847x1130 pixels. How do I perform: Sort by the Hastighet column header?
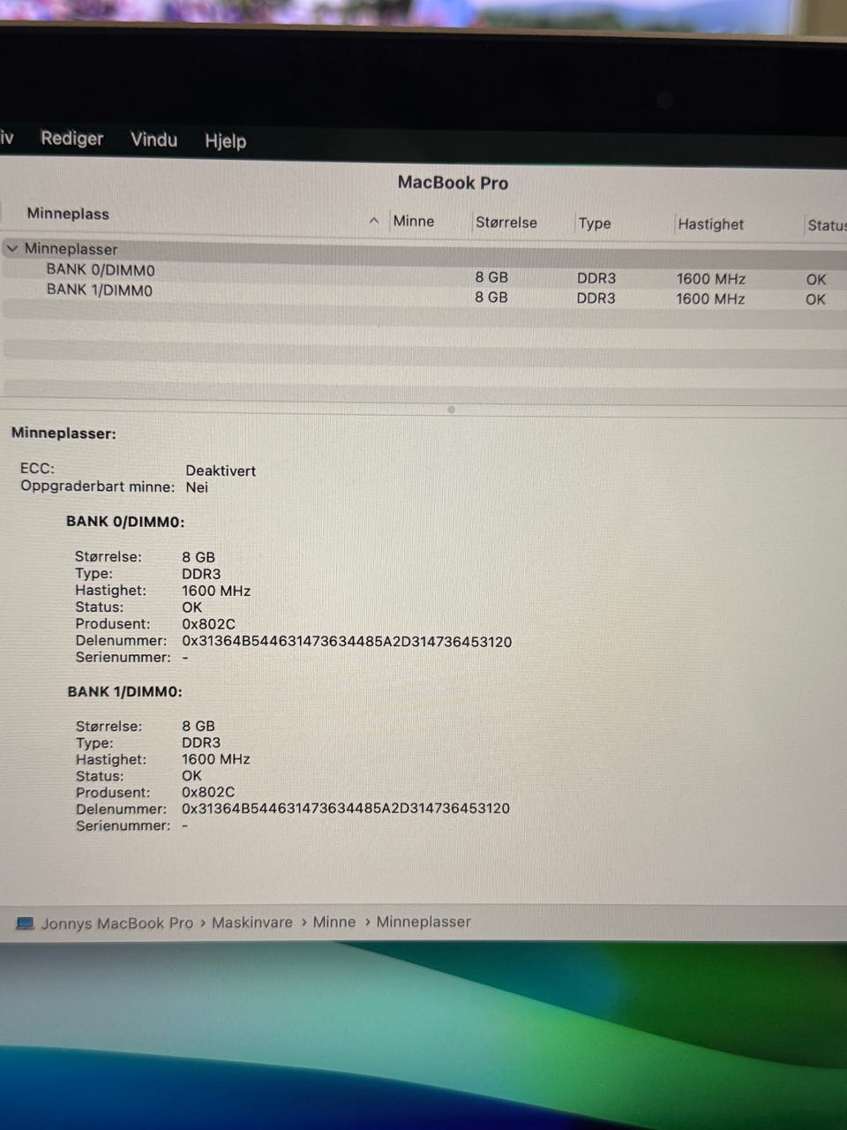[710, 224]
